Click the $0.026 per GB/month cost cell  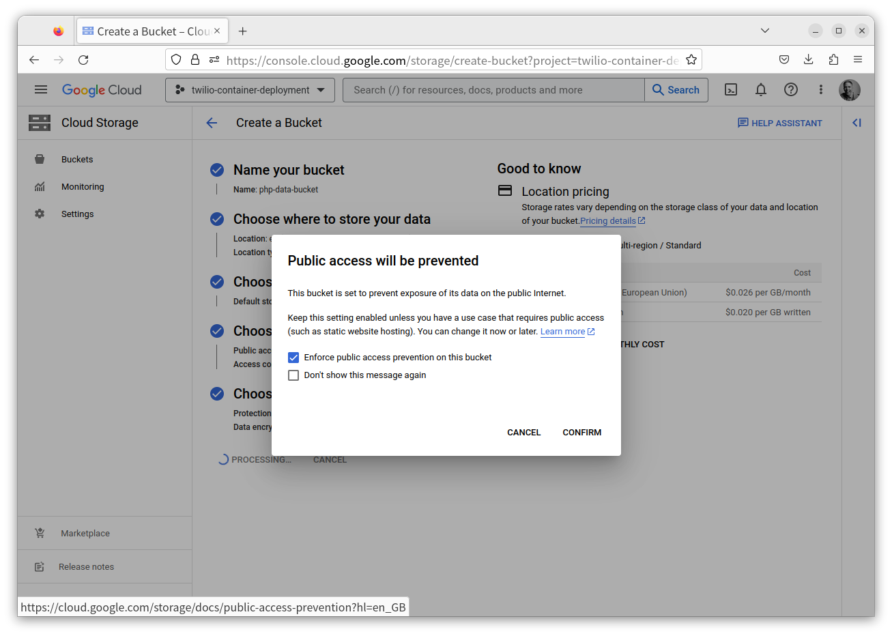click(x=768, y=293)
